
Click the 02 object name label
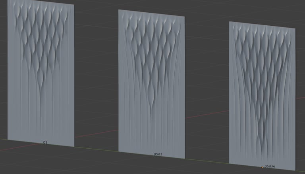(x=45, y=142)
